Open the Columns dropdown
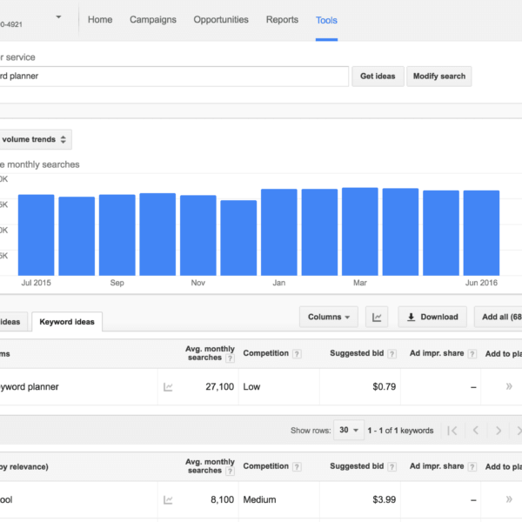 [x=329, y=317]
